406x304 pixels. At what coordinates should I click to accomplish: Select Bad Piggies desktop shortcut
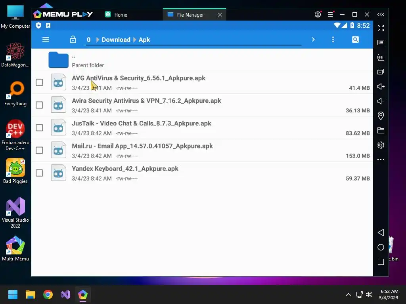(15, 171)
